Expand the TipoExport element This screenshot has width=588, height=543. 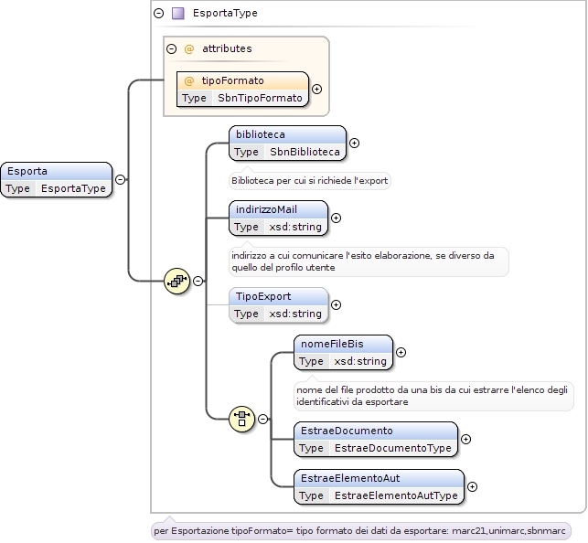pyautogui.click(x=336, y=305)
